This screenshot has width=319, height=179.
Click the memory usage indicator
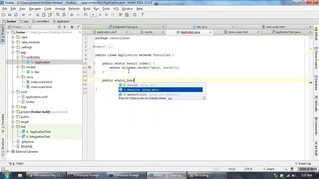[308, 169]
